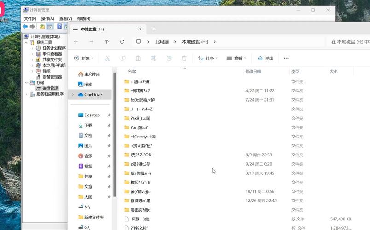Collapse the 系统工具 tree node

(x=26, y=42)
